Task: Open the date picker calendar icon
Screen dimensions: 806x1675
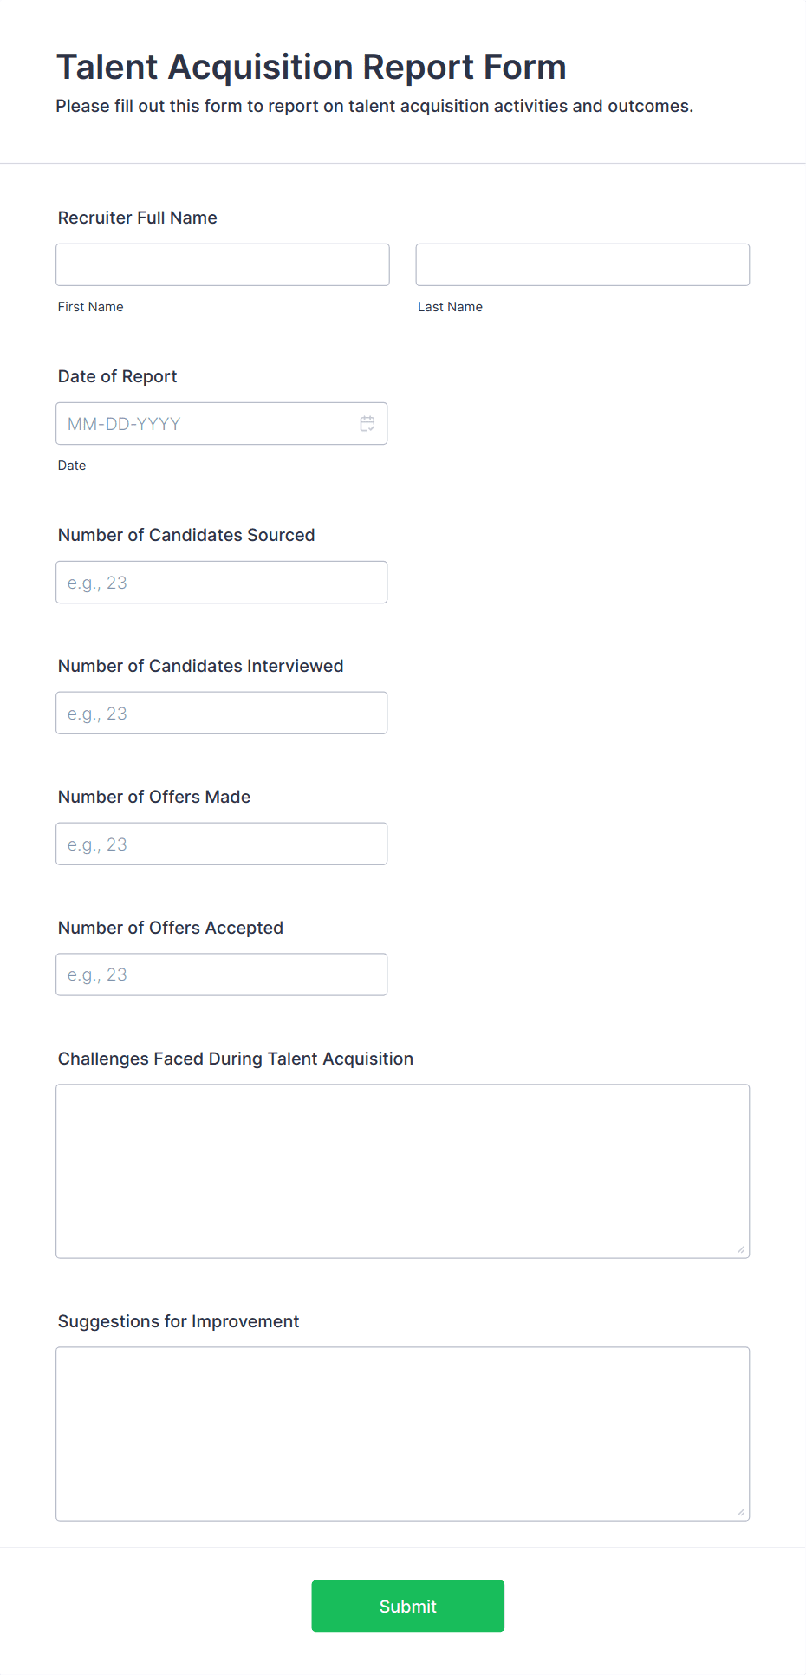Action: coord(367,424)
